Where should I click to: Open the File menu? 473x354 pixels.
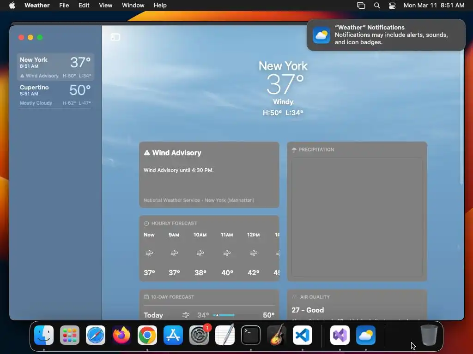click(64, 6)
